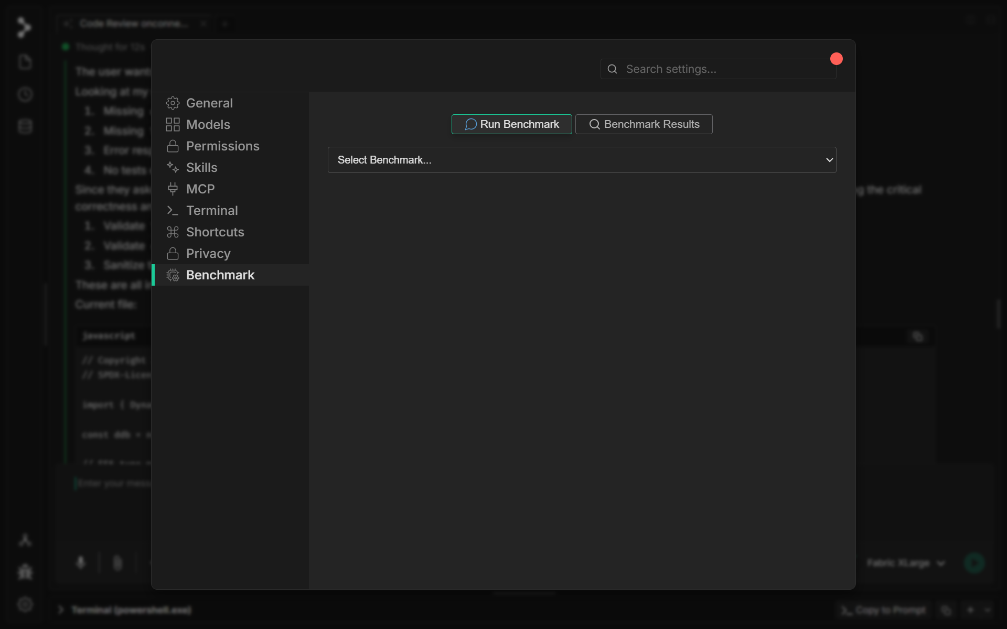The image size is (1007, 629).
Task: Open the history clock icon in sidebar
Action: coord(25,94)
